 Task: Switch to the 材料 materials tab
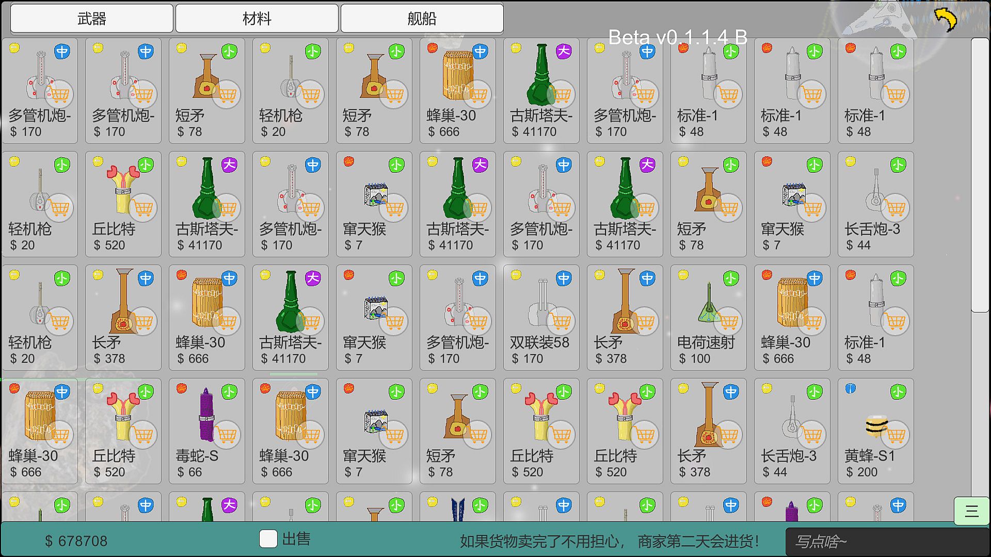(257, 19)
